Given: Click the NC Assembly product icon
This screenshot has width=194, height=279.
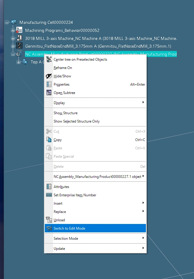Looking at the screenshot, I should click(19, 54).
